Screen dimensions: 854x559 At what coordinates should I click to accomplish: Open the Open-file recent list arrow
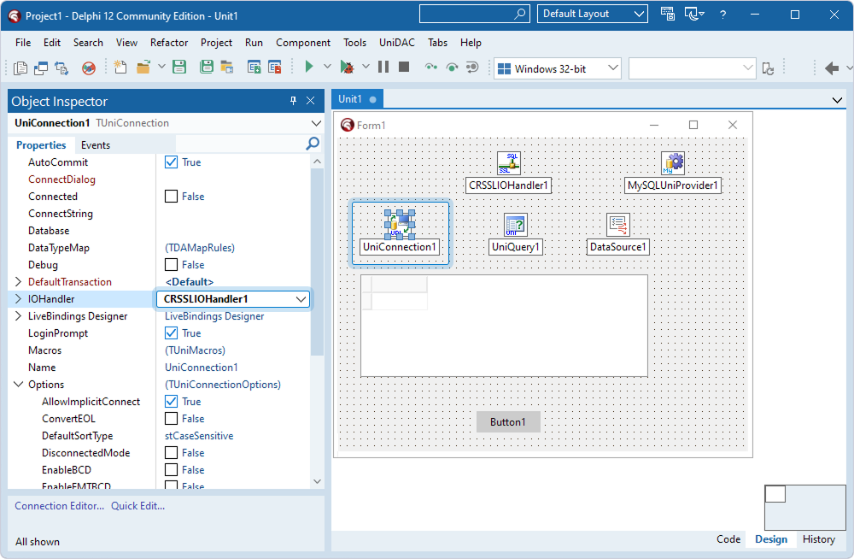coord(161,67)
